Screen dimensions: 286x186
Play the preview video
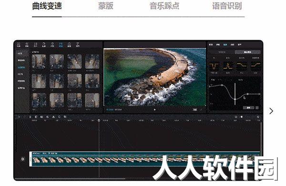point(154,109)
